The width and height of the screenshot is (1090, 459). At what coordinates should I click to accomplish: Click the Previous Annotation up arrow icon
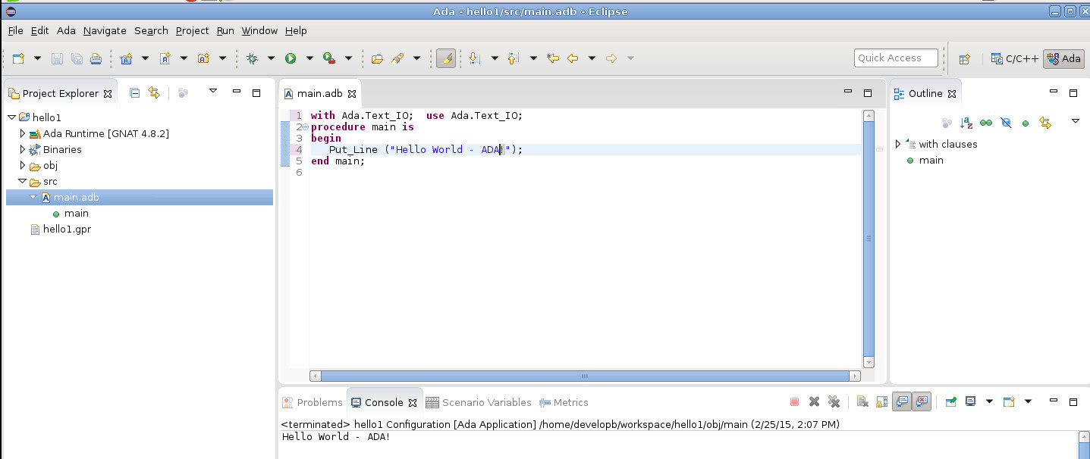[514, 58]
